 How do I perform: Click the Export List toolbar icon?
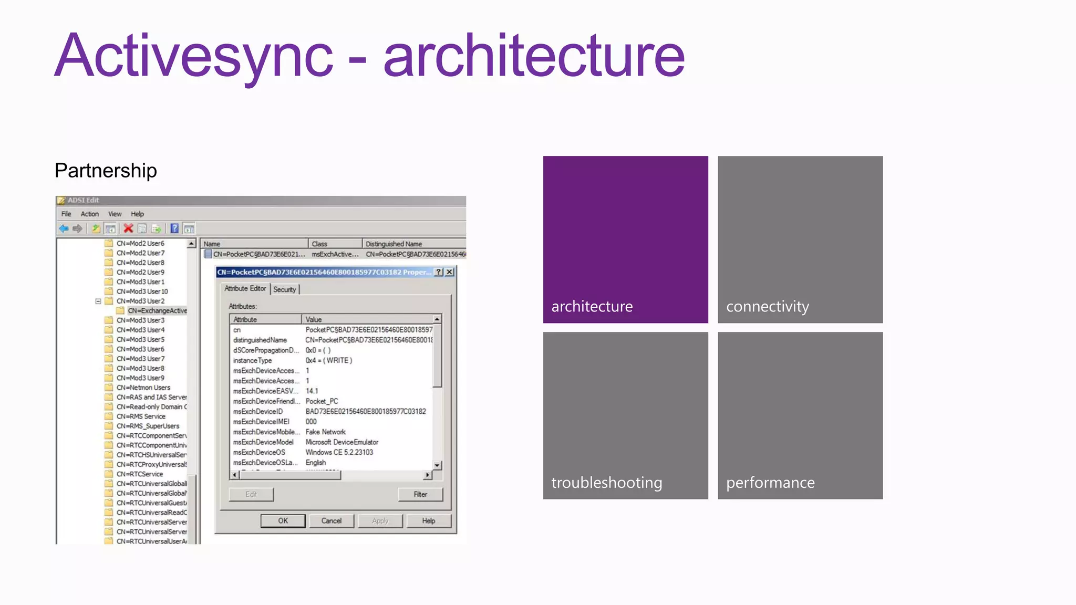[156, 228]
